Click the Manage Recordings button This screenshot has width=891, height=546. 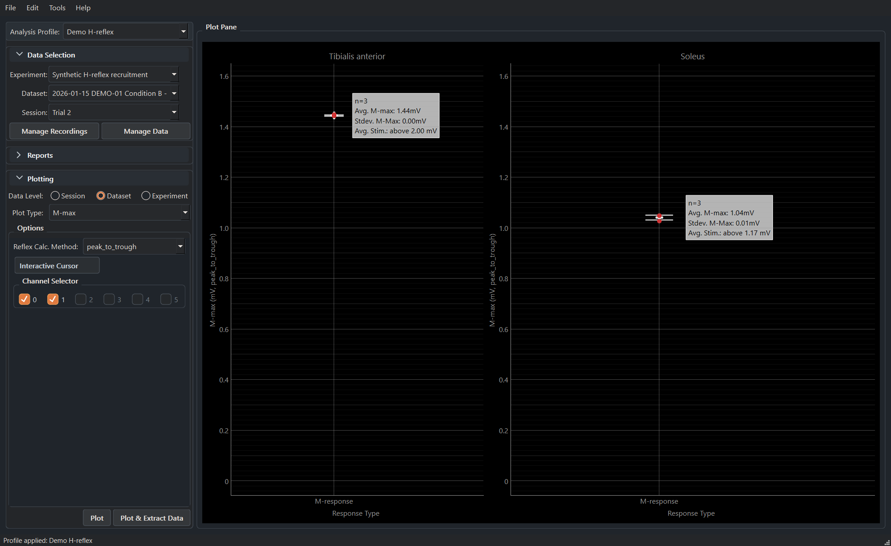[x=54, y=131]
